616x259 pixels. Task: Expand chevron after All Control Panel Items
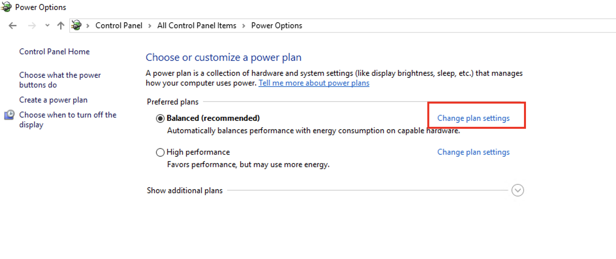click(x=244, y=26)
